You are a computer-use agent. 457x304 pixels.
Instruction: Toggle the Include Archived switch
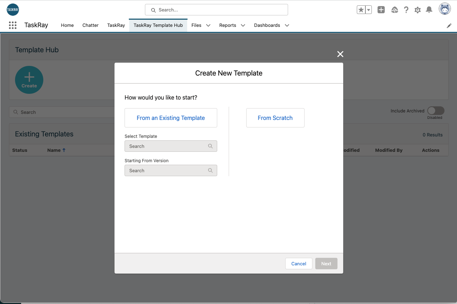pyautogui.click(x=436, y=111)
